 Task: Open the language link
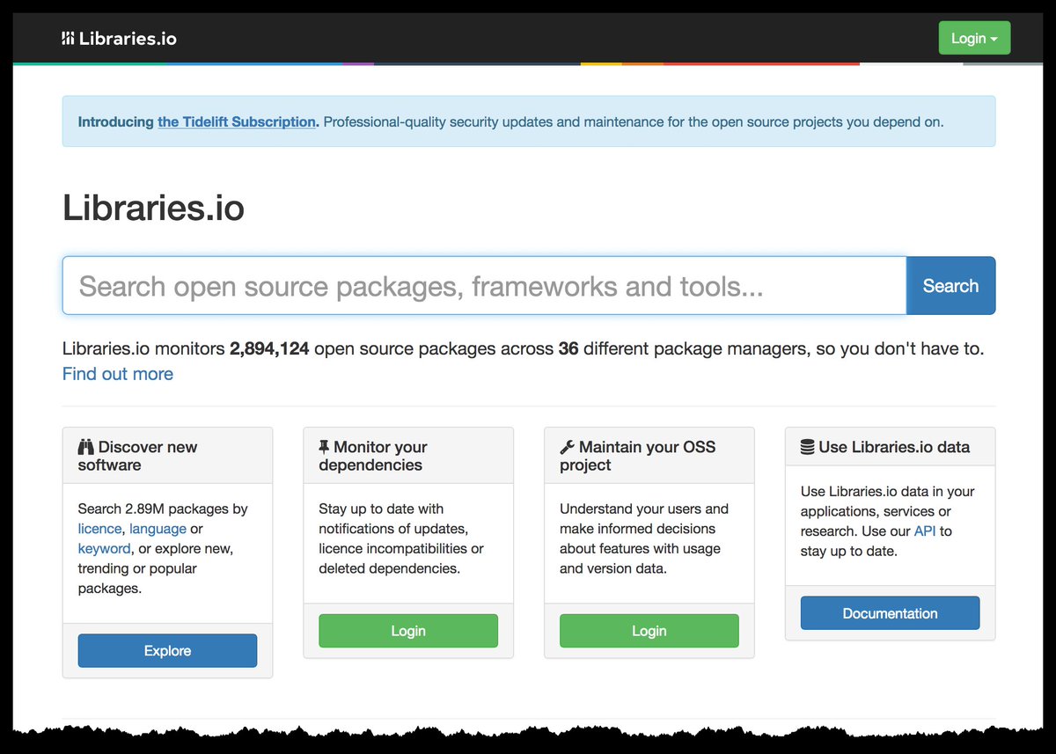(x=158, y=529)
